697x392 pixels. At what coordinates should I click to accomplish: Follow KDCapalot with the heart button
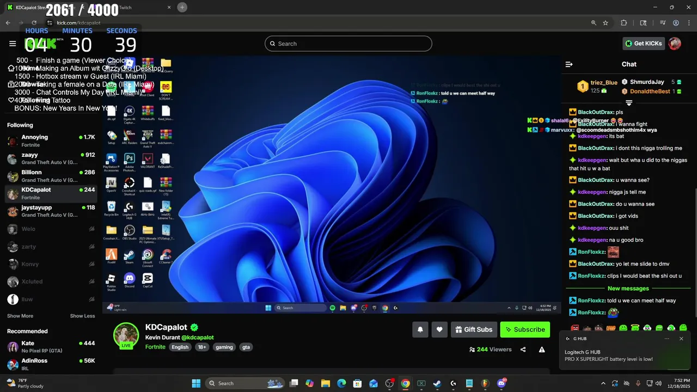point(439,329)
